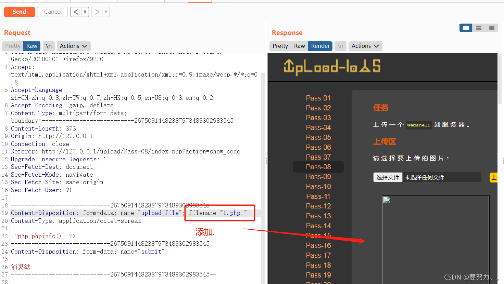Open Pass-02 in the sidebar

click(318, 108)
